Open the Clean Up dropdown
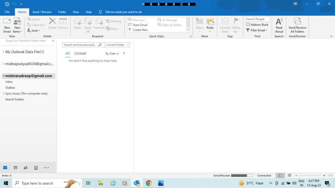Screen dimensions: 335x188 pyautogui.click(x=37, y=25)
